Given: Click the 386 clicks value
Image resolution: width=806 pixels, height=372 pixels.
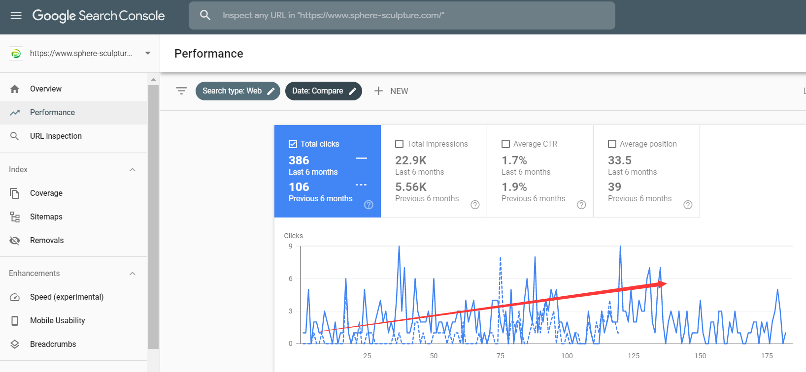Looking at the screenshot, I should (x=299, y=160).
